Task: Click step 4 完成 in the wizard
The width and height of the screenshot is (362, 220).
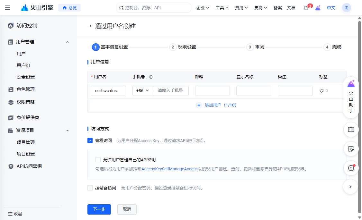Action: (x=332, y=47)
